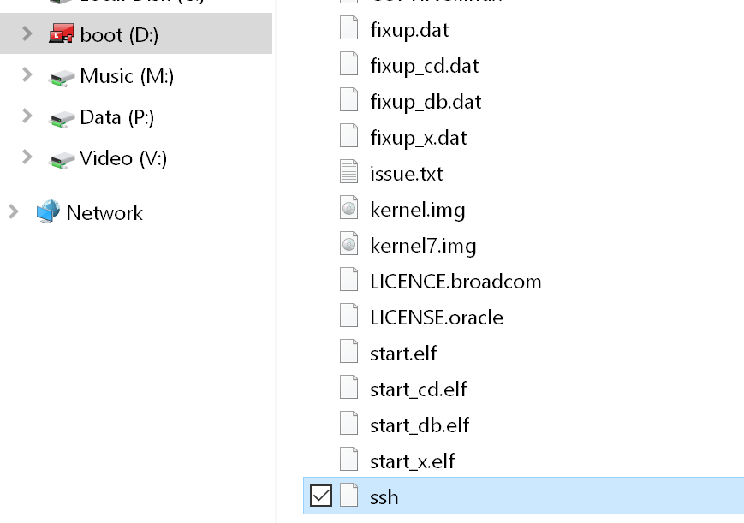Click the Network globe icon
The height and width of the screenshot is (523, 744).
tap(48, 212)
